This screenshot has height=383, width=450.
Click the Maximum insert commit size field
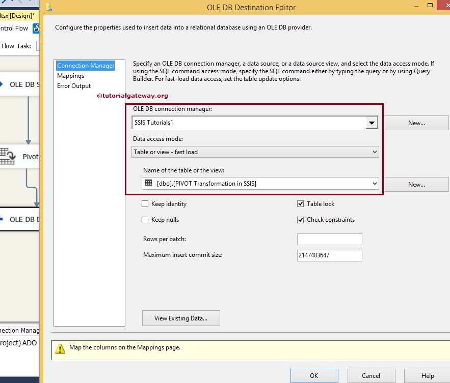point(329,255)
